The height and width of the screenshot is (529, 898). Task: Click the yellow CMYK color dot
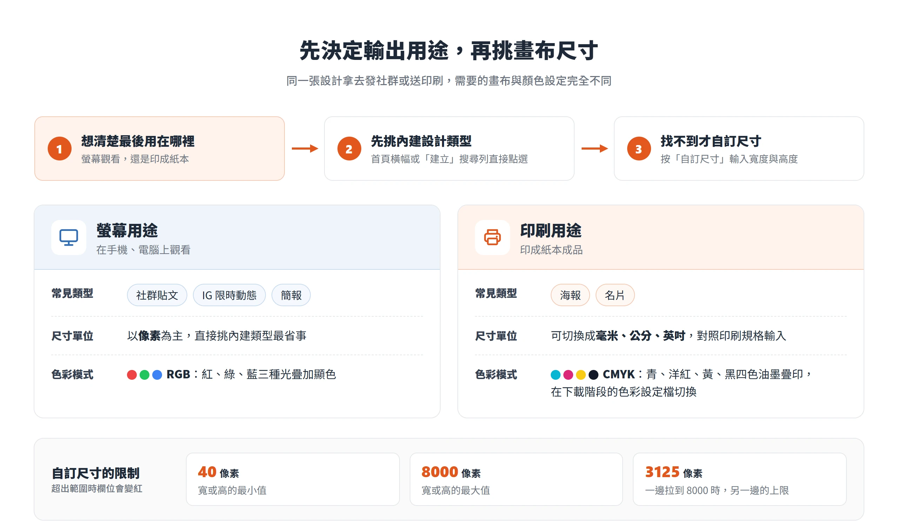pyautogui.click(x=581, y=375)
